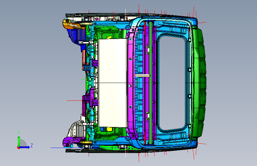This screenshot has height=166, width=257.
Task: Click the green Y axis arrow of the triad
Action: click(19, 141)
